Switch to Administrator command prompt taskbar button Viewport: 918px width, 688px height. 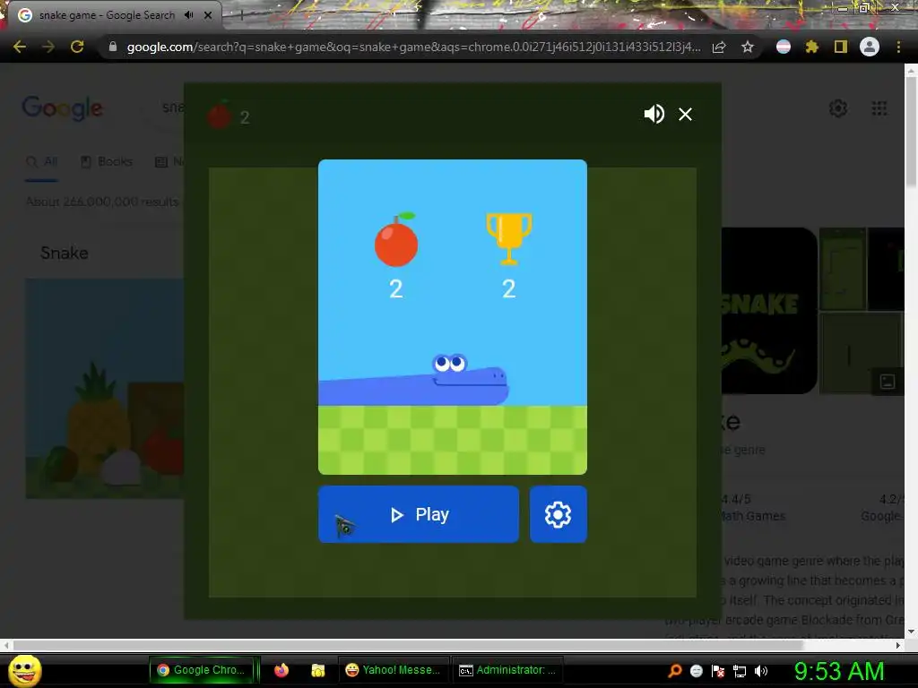507,670
